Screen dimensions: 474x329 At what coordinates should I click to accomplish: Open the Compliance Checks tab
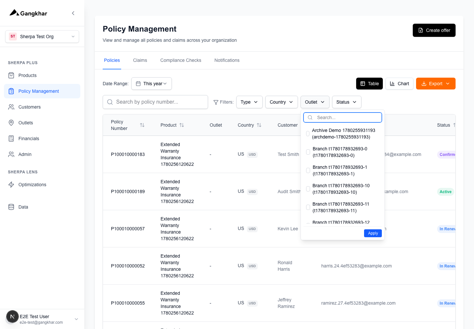(x=181, y=60)
